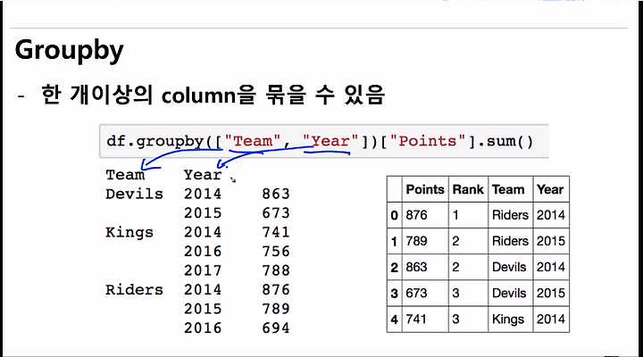Click the "Groupby" slide title
643x357 pixels.
[69, 51]
